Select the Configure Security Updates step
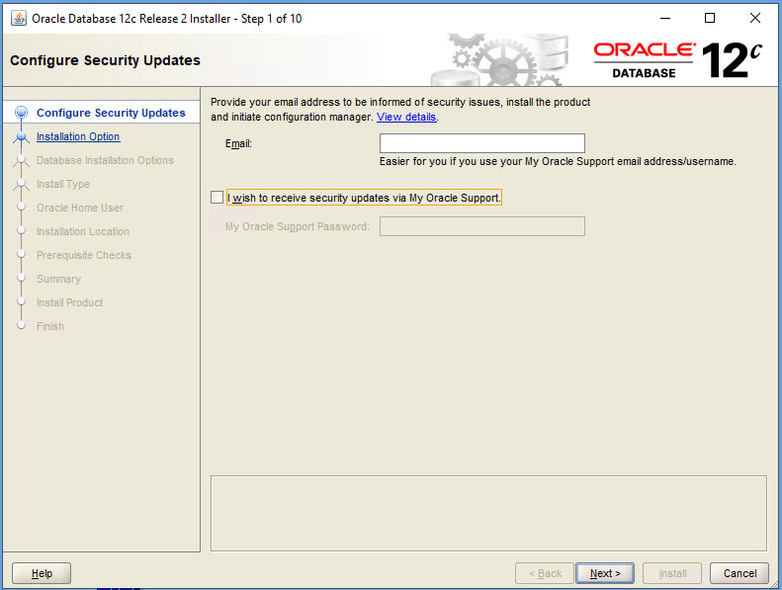Viewport: 782px width, 590px height. (x=111, y=113)
